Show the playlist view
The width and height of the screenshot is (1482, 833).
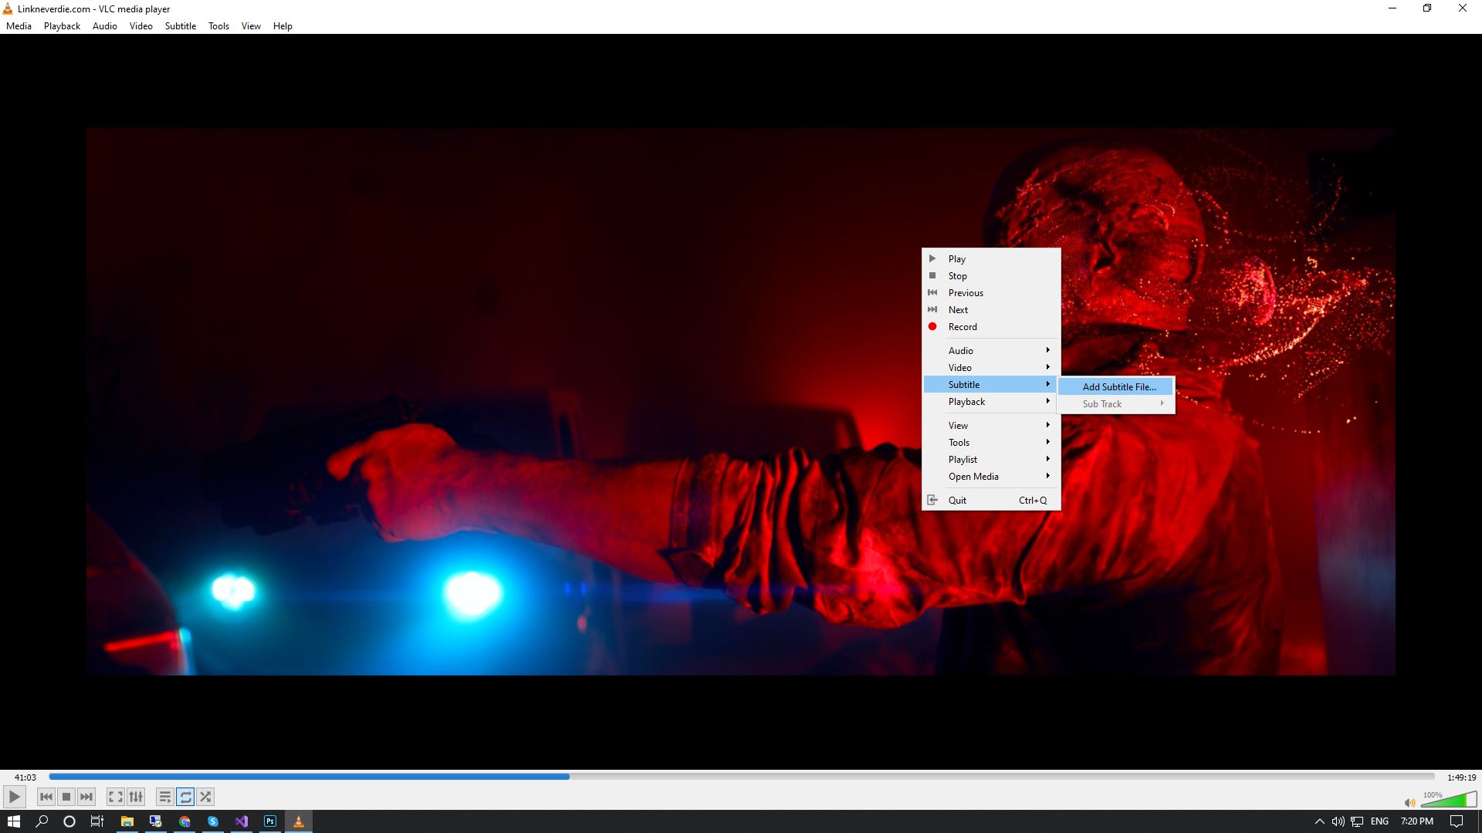164,797
